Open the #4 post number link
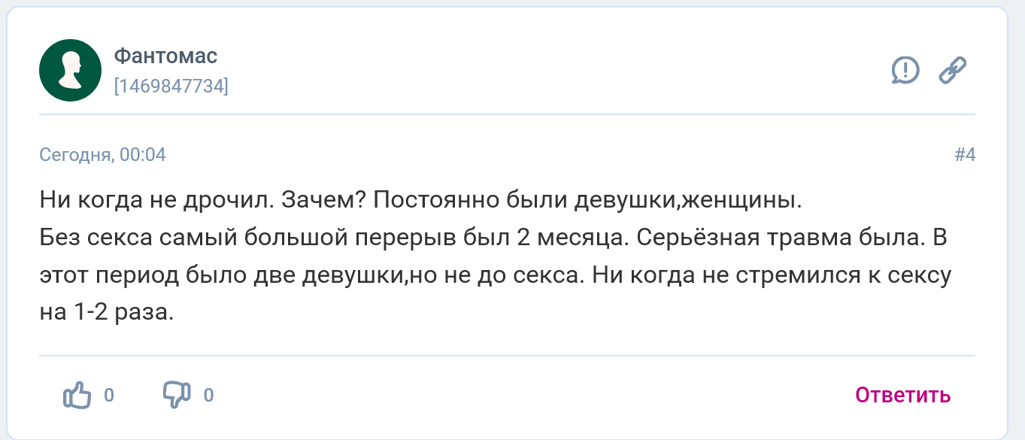Screen dimensions: 1025x440 pos(964,155)
